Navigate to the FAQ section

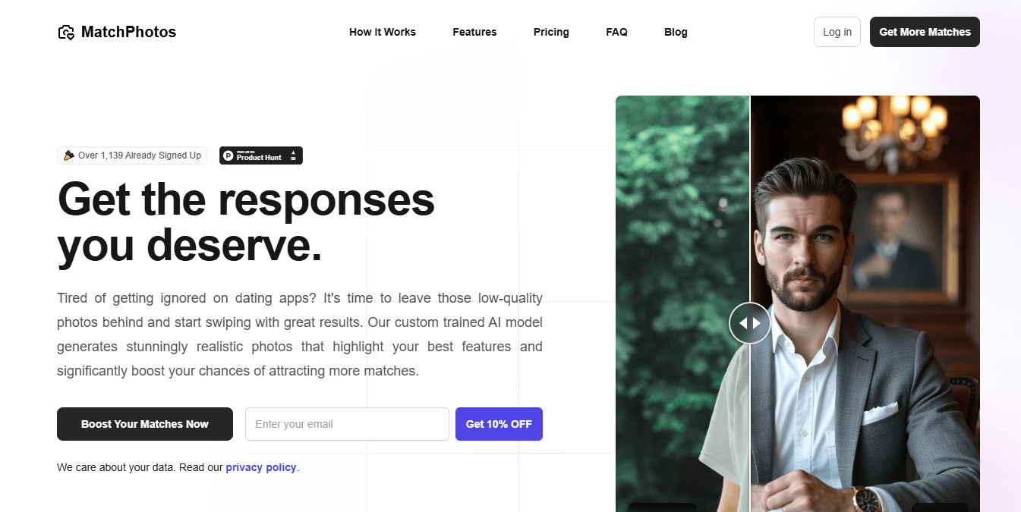click(616, 32)
